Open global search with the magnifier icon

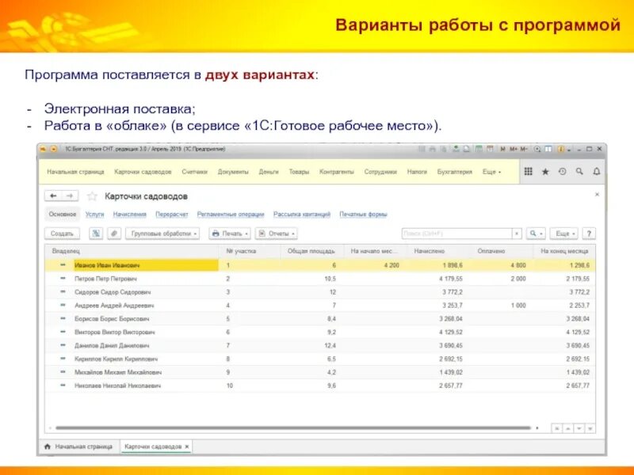579,171
